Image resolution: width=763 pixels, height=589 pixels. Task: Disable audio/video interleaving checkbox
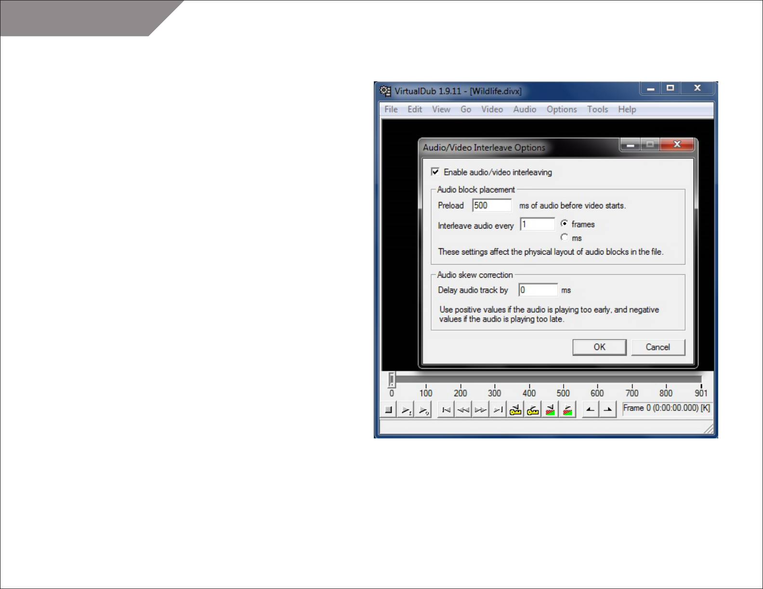[x=435, y=172]
